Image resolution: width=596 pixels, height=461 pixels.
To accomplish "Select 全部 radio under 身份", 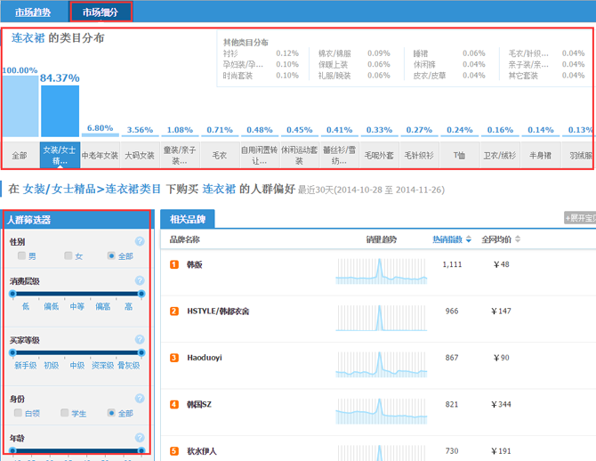I will 111,413.
